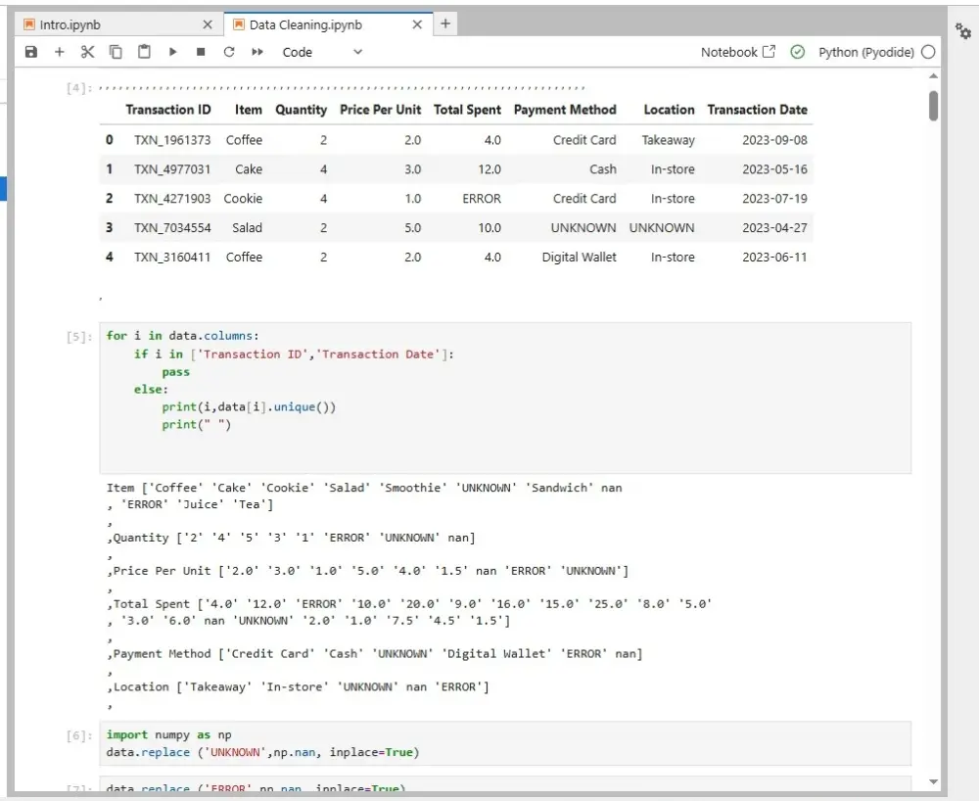Open the cell type dropdown showing Code
Screen dimensions: 979x801
pyautogui.click(x=322, y=52)
